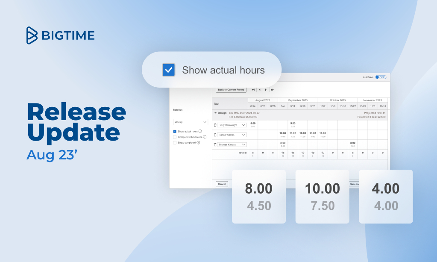
Task: Select the 10/22 week column header
Action: click(x=353, y=106)
